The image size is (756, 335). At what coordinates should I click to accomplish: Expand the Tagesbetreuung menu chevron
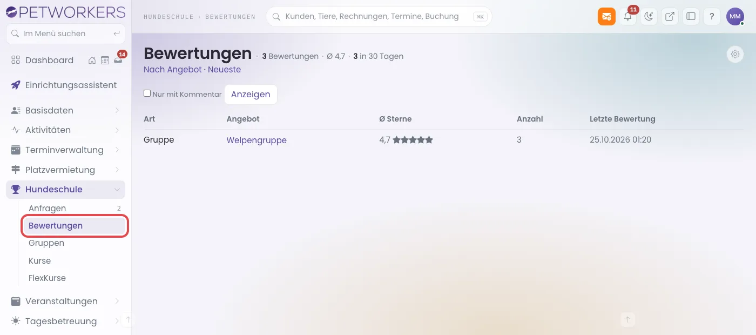coord(117,321)
